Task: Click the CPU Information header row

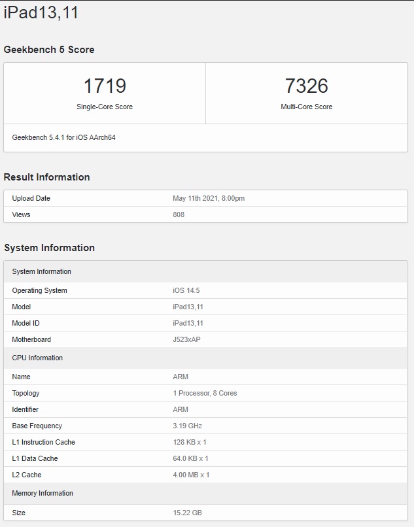Action: (205, 358)
